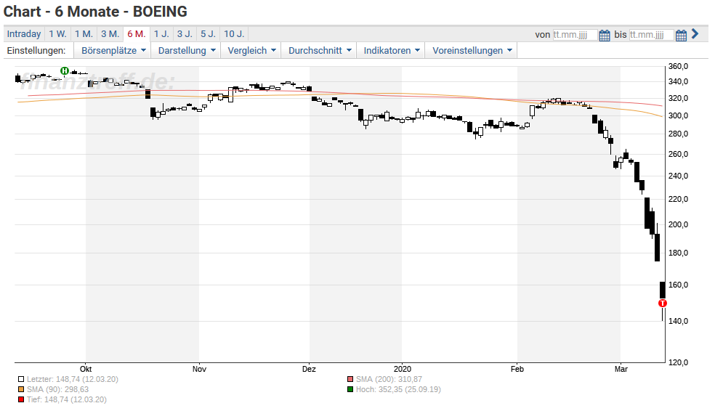Click the green H high marker on chart

(65, 70)
